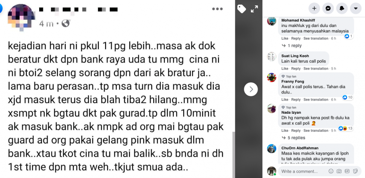Open the Messenger icon in top bar
The image size is (365, 178).
(x=328, y=9)
